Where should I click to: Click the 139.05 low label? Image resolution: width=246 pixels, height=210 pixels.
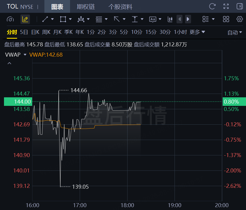click(80, 187)
